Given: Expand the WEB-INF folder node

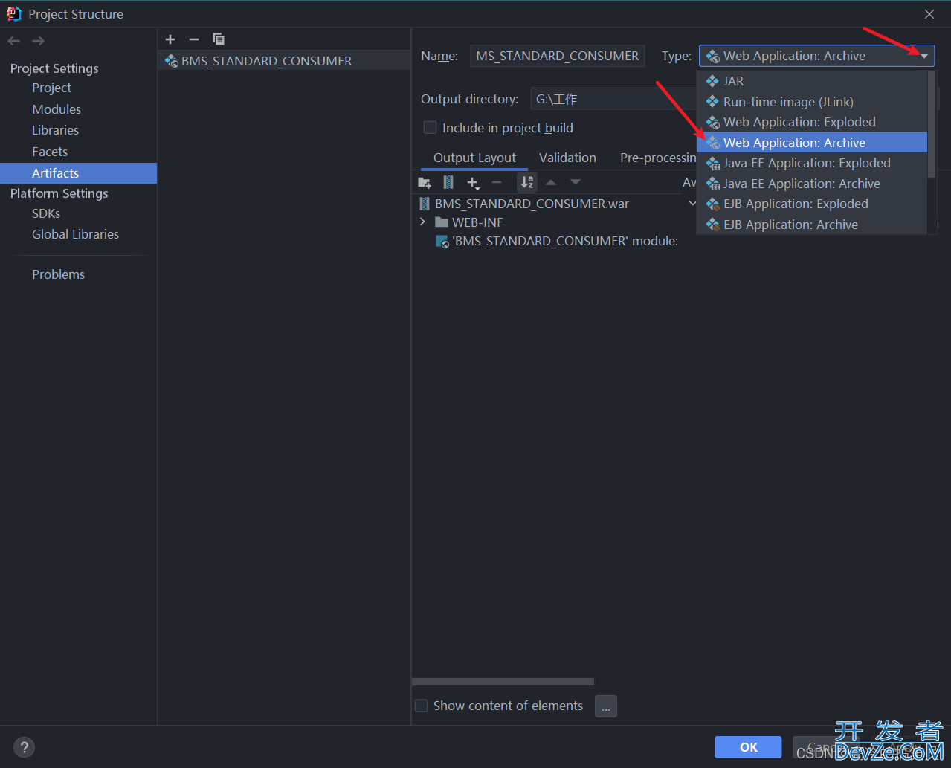Looking at the screenshot, I should pos(423,222).
